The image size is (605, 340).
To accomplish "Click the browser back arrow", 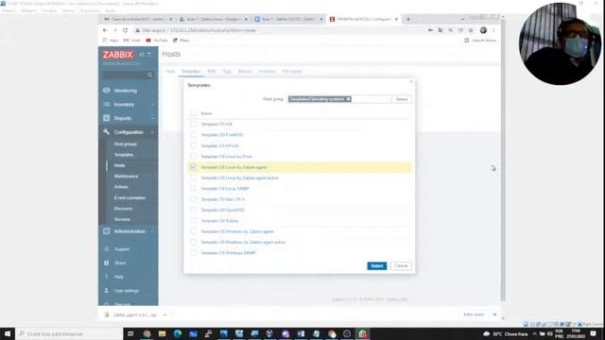I will pyautogui.click(x=105, y=30).
